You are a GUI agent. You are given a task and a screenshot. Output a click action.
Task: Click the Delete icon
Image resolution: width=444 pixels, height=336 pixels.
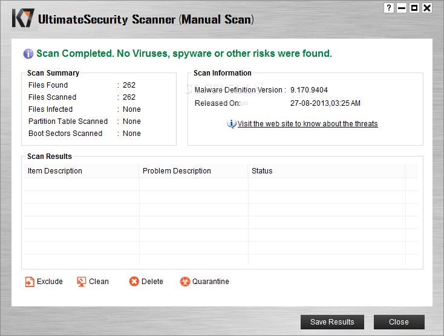(x=134, y=282)
